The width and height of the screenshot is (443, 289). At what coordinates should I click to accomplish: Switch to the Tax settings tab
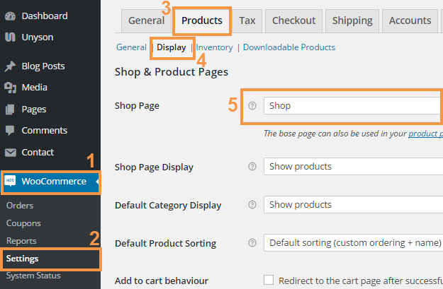point(247,20)
